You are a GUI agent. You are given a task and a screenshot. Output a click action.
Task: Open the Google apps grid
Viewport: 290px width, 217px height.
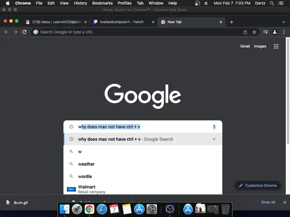pyautogui.click(x=276, y=46)
